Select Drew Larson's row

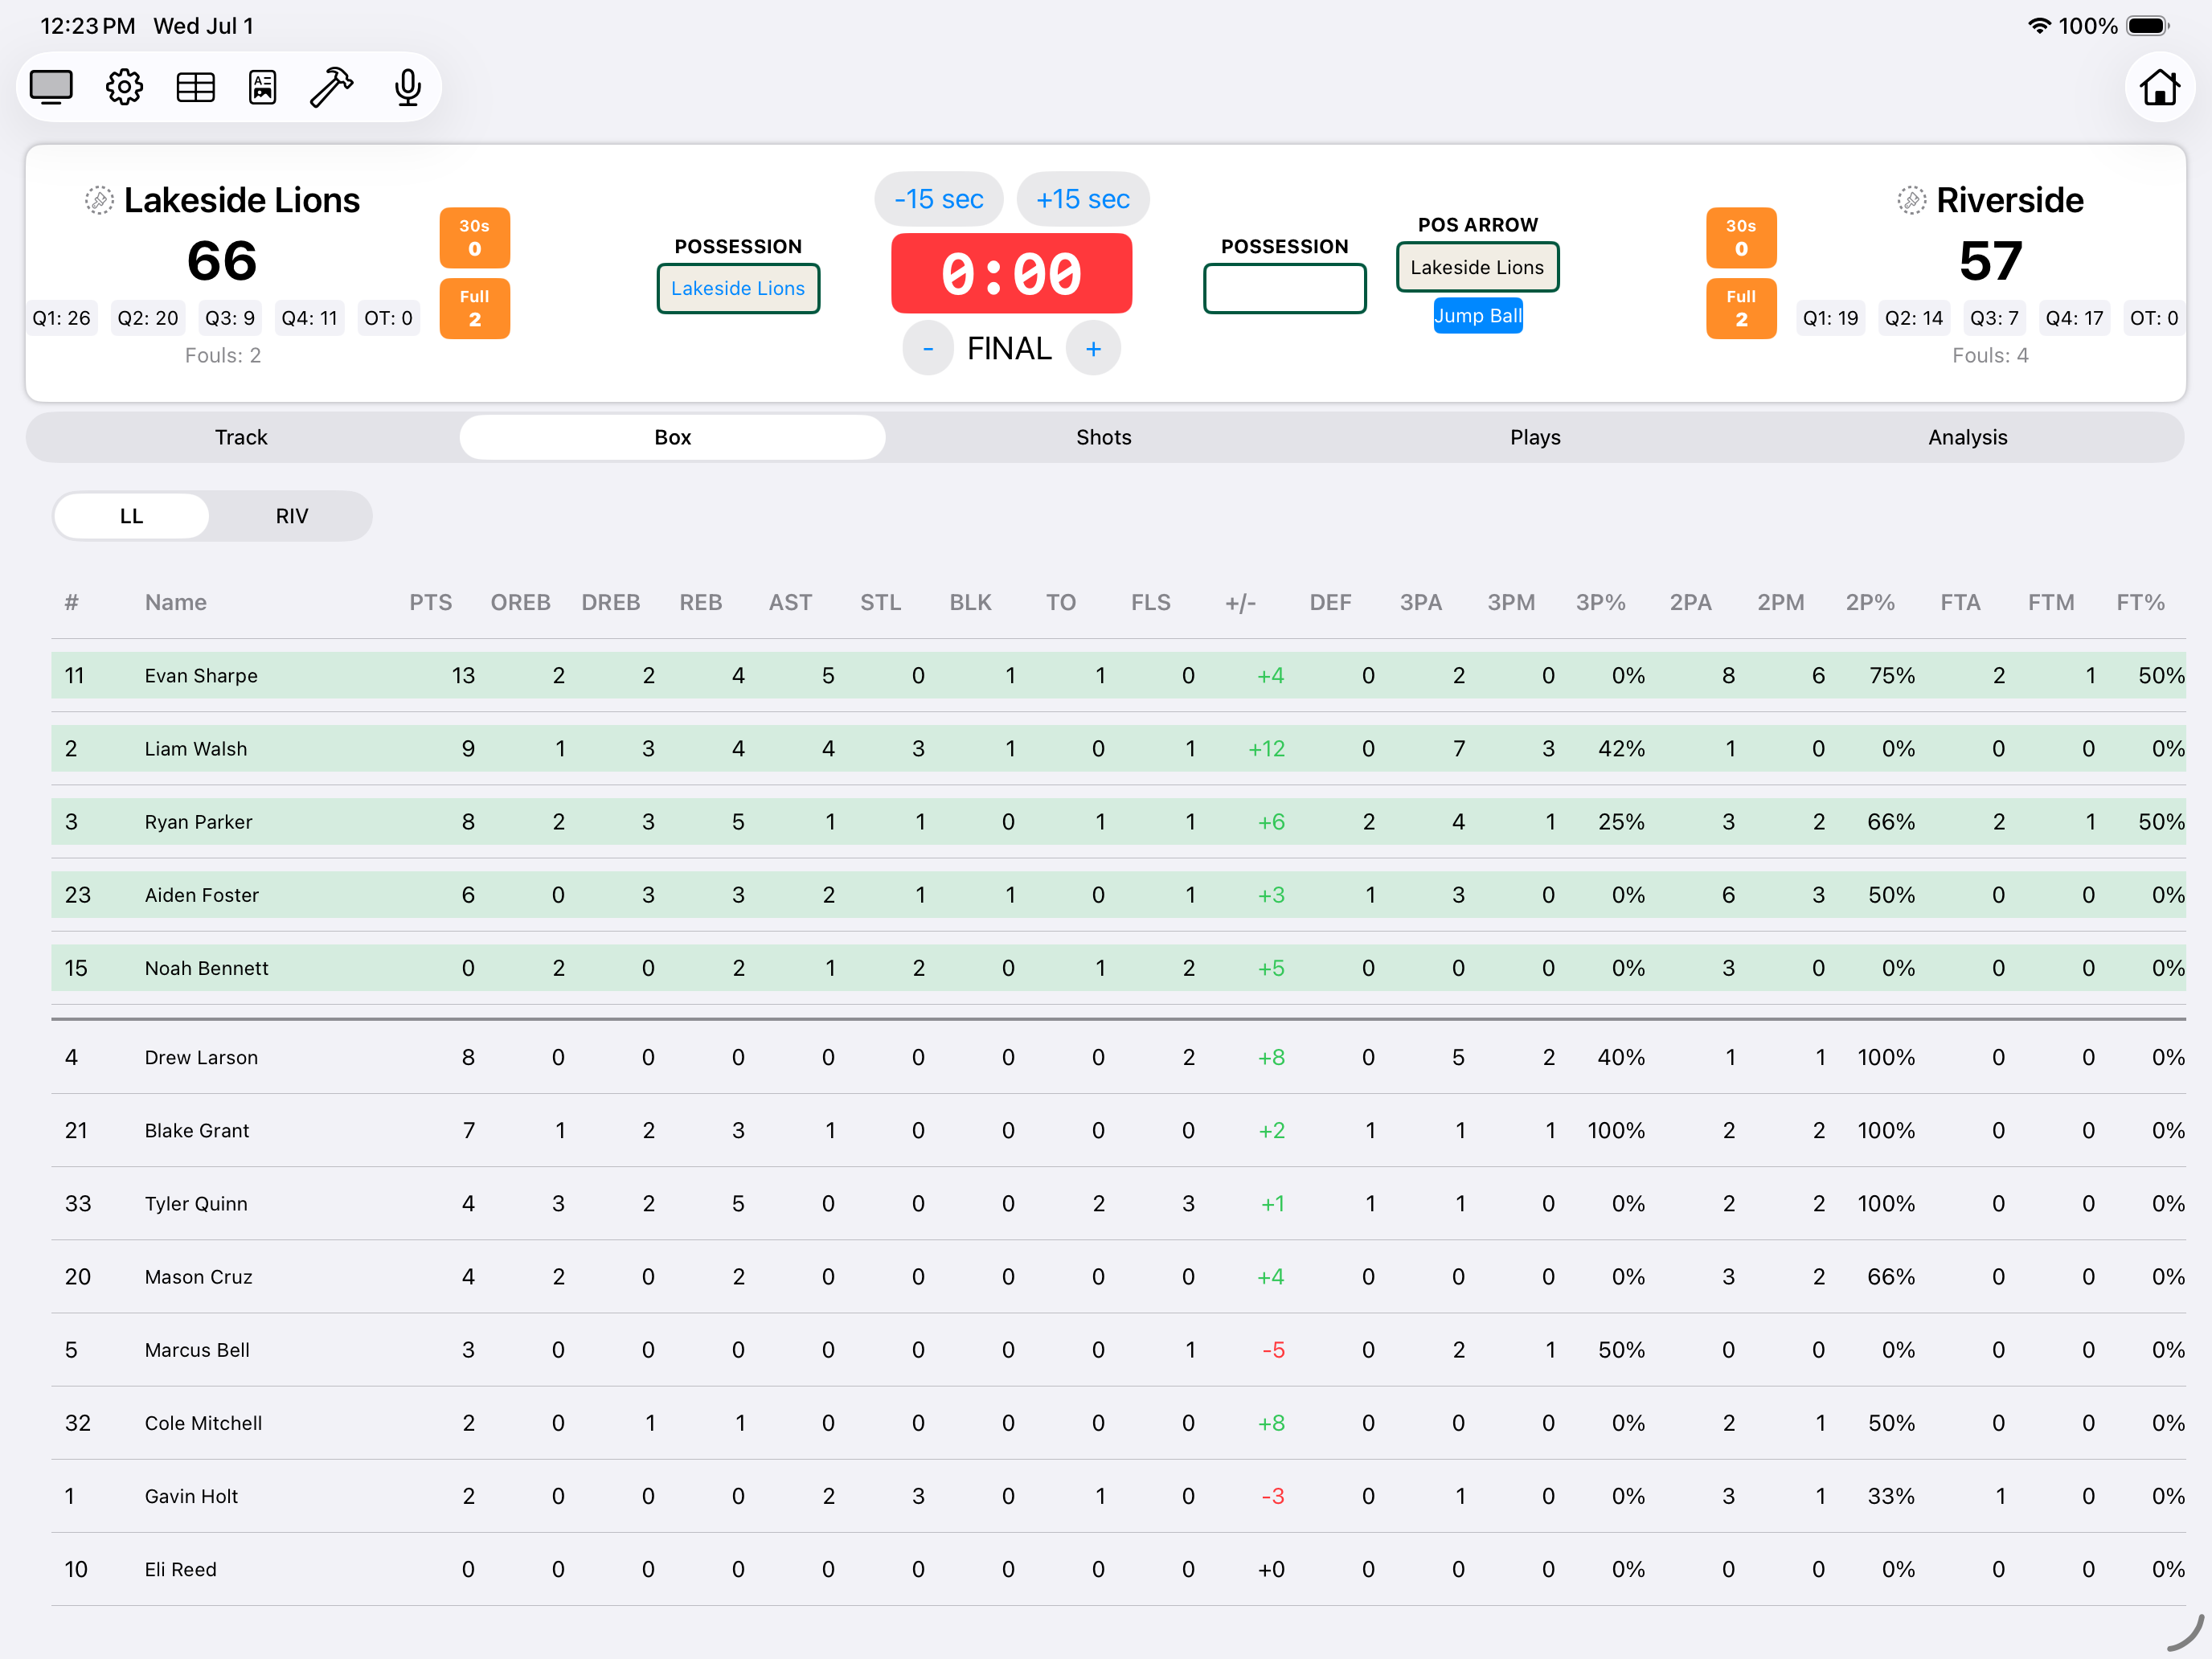pyautogui.click(x=1118, y=1057)
